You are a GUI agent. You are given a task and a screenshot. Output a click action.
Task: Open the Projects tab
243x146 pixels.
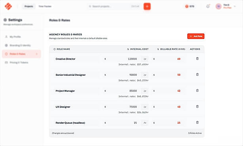click(28, 6)
